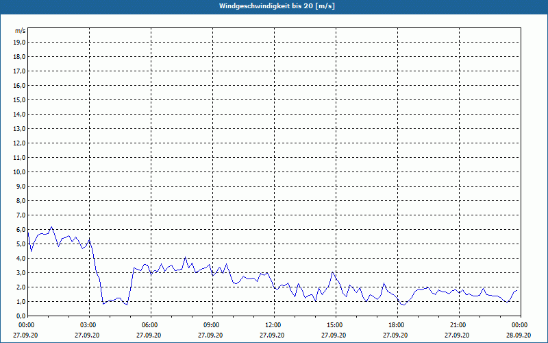The image size is (548, 343).
Task: Click the '11,0' y-axis label
Action: point(19,158)
